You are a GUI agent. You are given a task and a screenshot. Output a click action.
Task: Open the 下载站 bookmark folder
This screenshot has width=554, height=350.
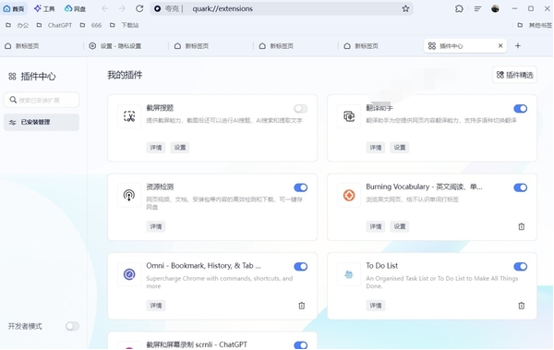click(125, 25)
